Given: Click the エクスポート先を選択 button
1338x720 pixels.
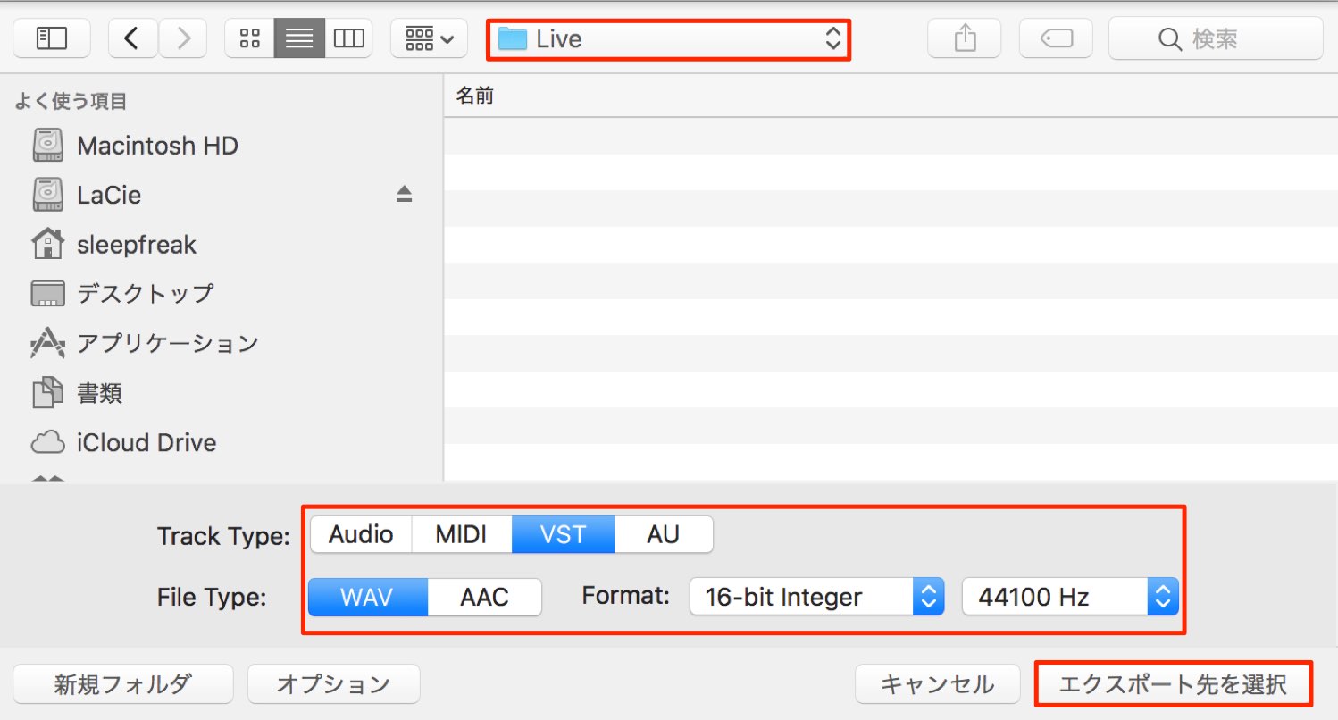Looking at the screenshot, I should point(1173,684).
